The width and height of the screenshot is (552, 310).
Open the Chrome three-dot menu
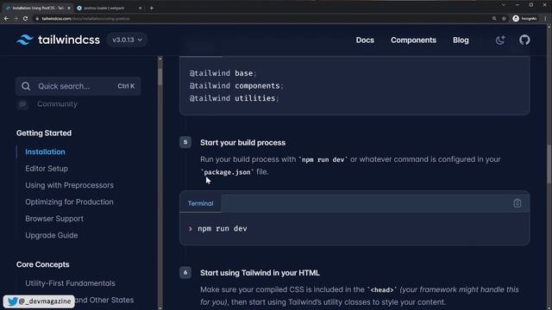pos(545,18)
